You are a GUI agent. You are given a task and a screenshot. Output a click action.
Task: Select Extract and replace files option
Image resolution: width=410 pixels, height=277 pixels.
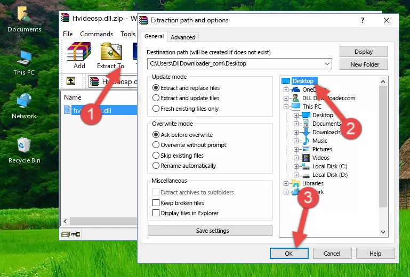[x=156, y=88]
